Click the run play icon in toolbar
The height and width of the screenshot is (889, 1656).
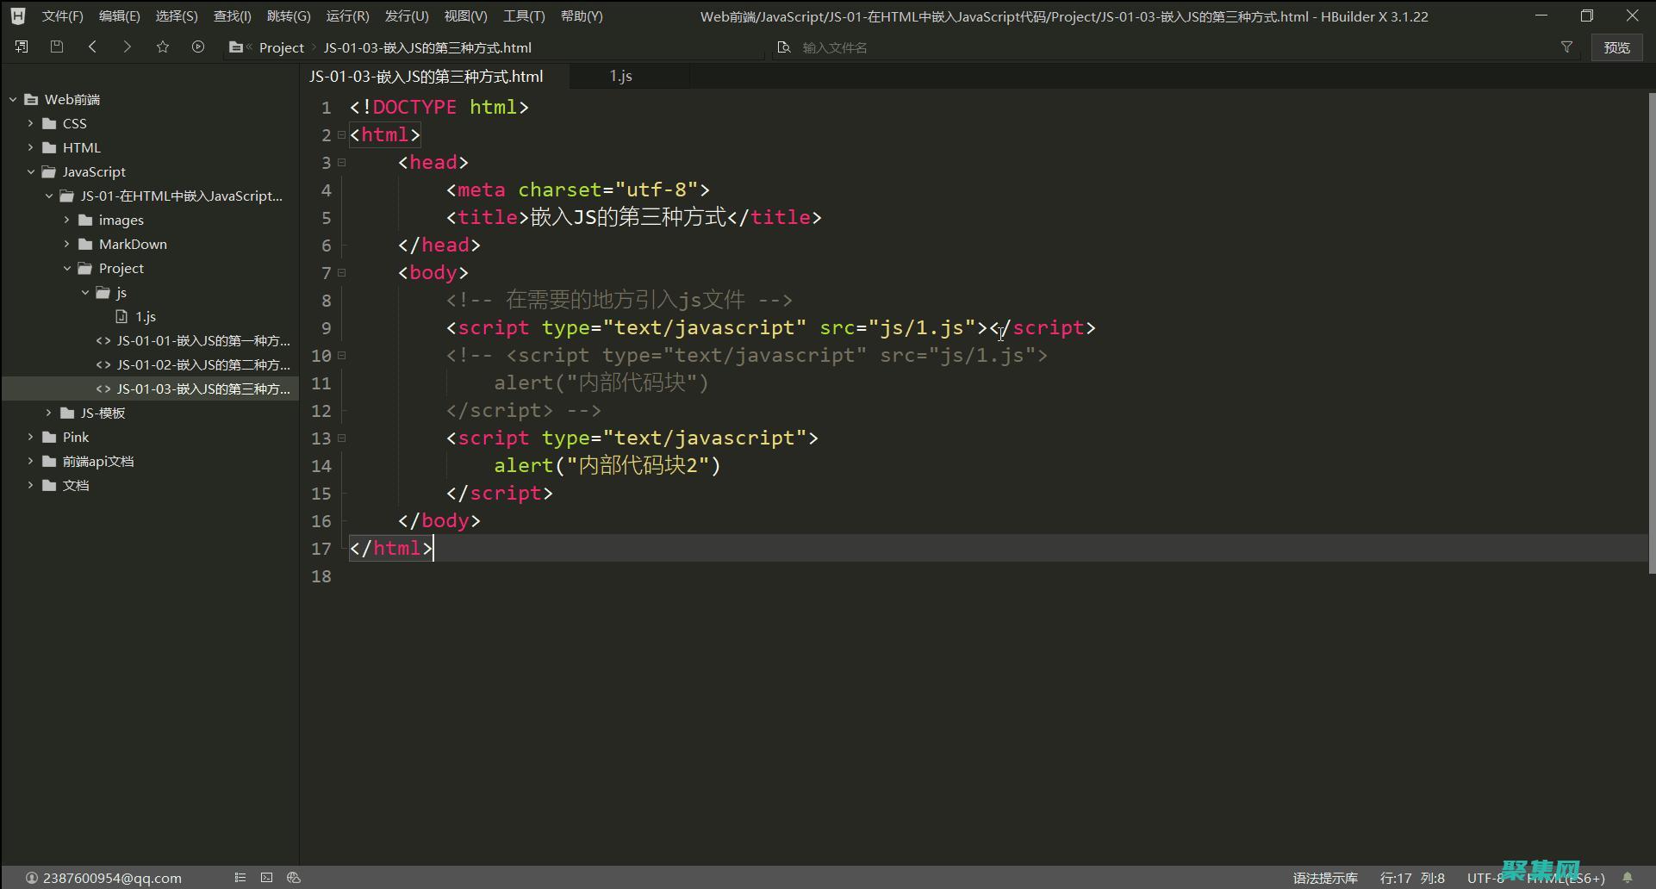(198, 47)
